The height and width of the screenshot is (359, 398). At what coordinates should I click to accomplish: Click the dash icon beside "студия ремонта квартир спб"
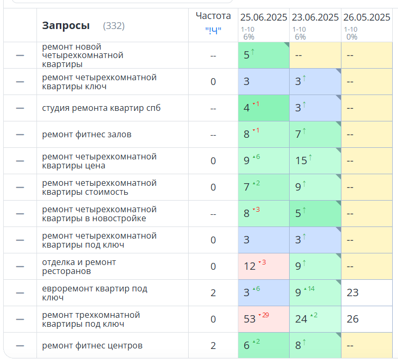tap(20, 108)
